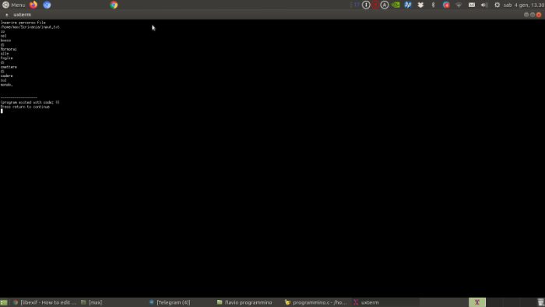Click the highlighted xterm icon in bottom panel
Image resolution: width=545 pixels, height=307 pixels.
point(477,302)
